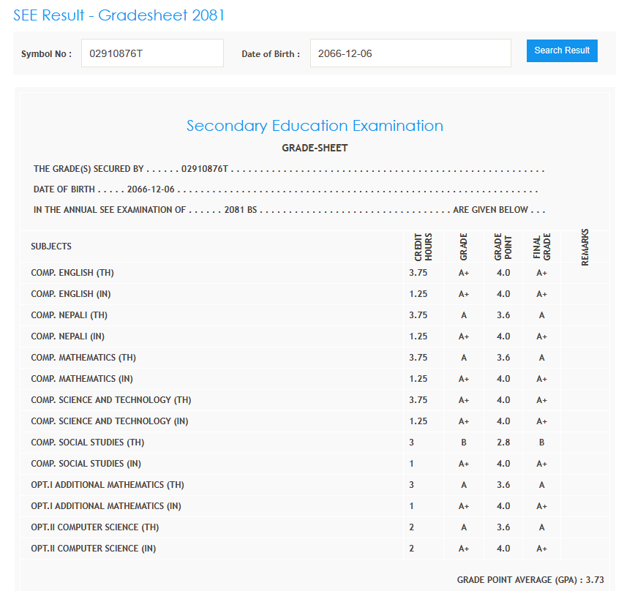Click the 2.8 grade point for Social Studies

[503, 443]
